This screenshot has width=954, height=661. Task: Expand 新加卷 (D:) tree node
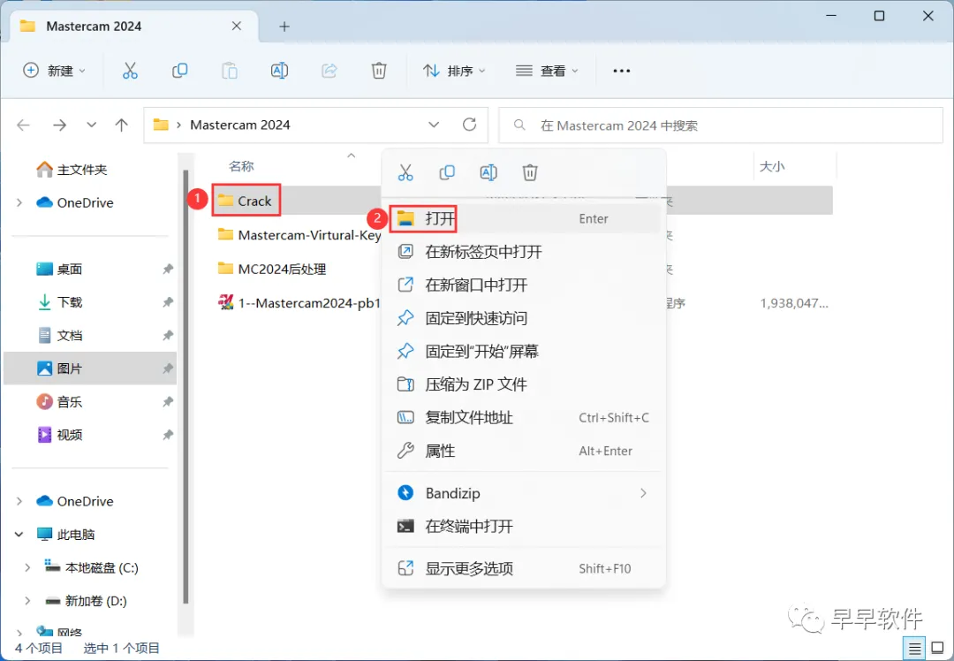[x=27, y=602]
